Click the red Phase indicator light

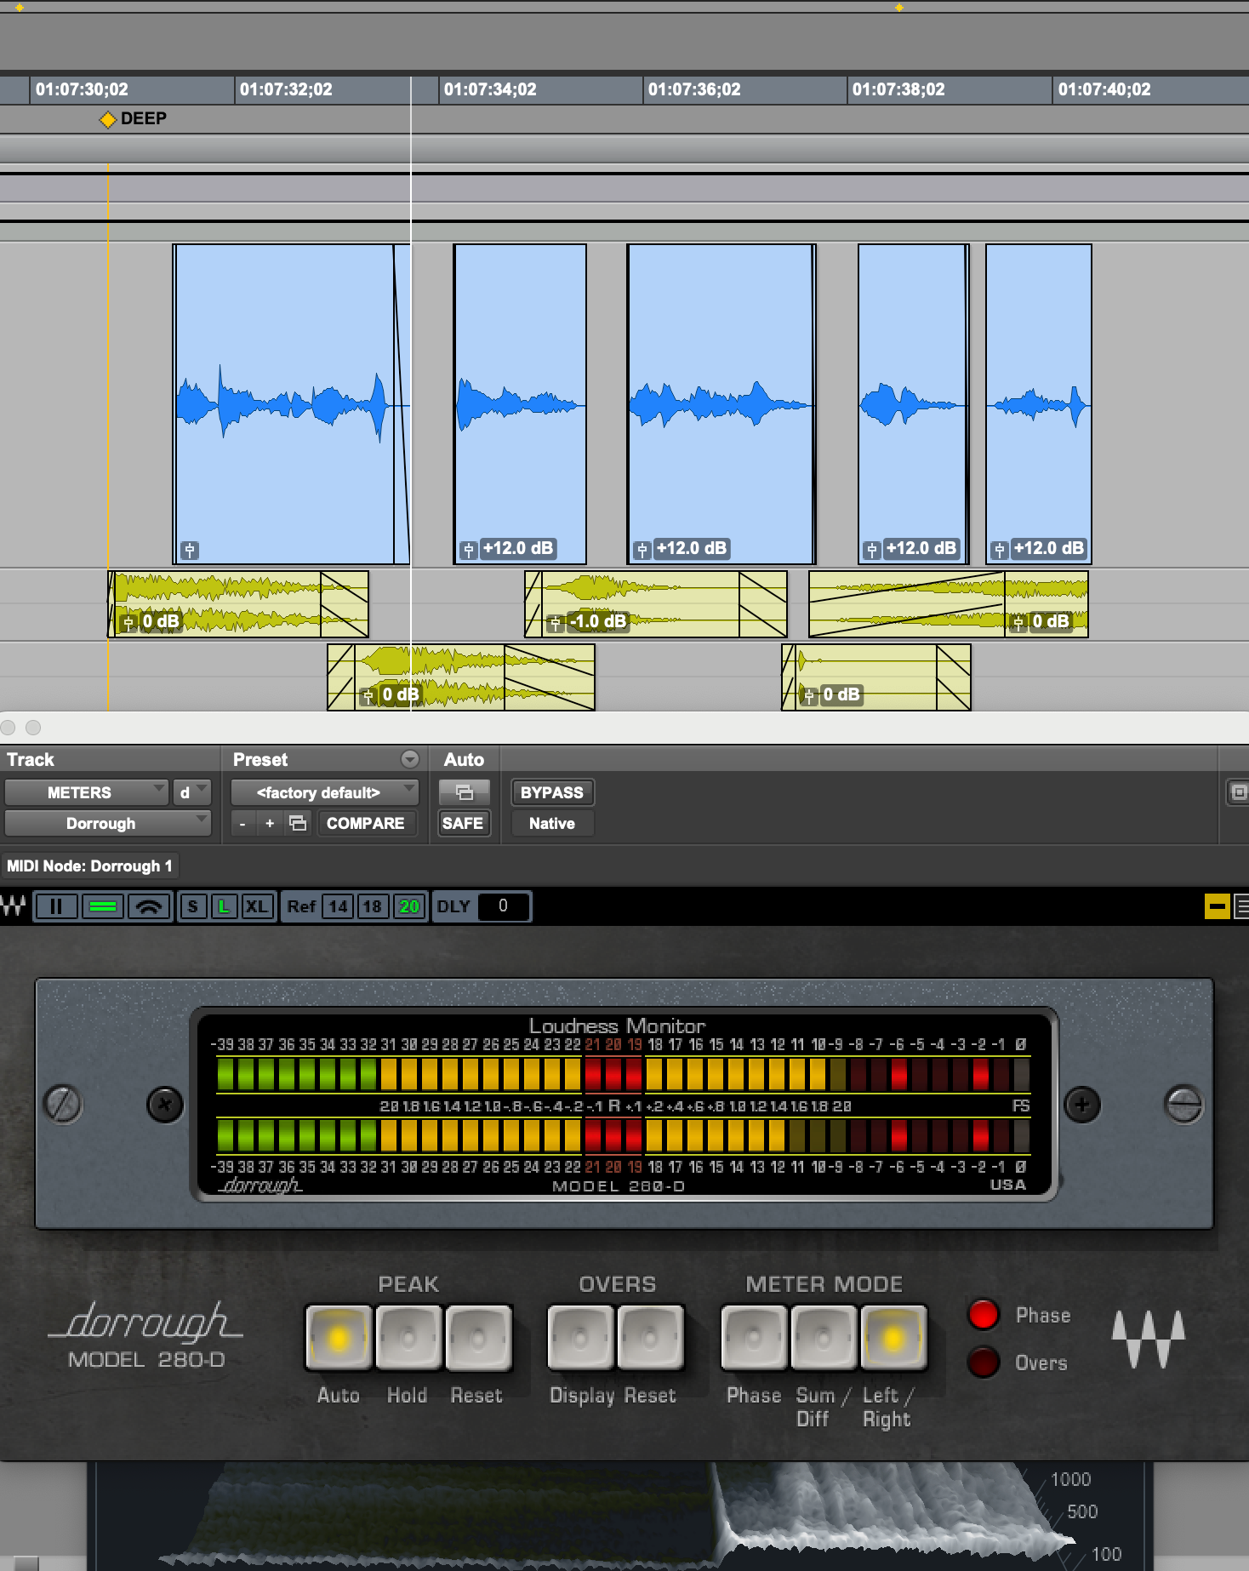(x=983, y=1314)
